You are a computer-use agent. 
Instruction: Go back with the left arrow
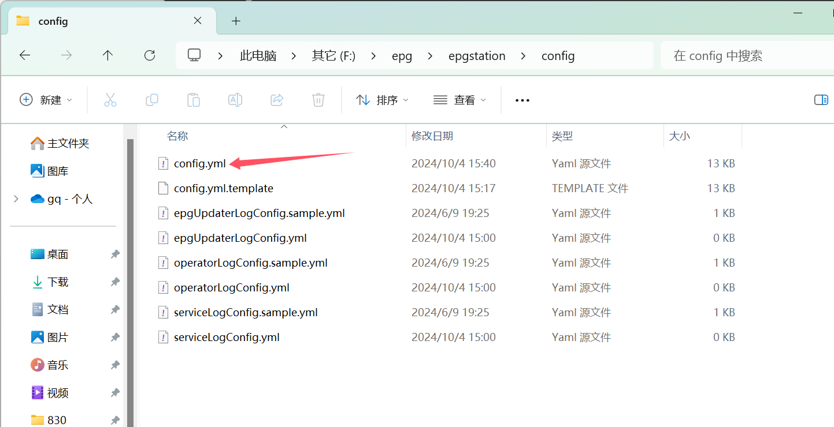pyautogui.click(x=25, y=55)
